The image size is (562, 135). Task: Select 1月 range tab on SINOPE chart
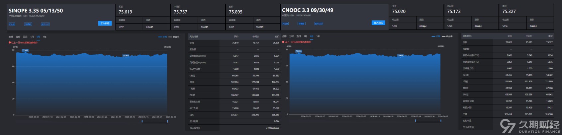(32, 37)
